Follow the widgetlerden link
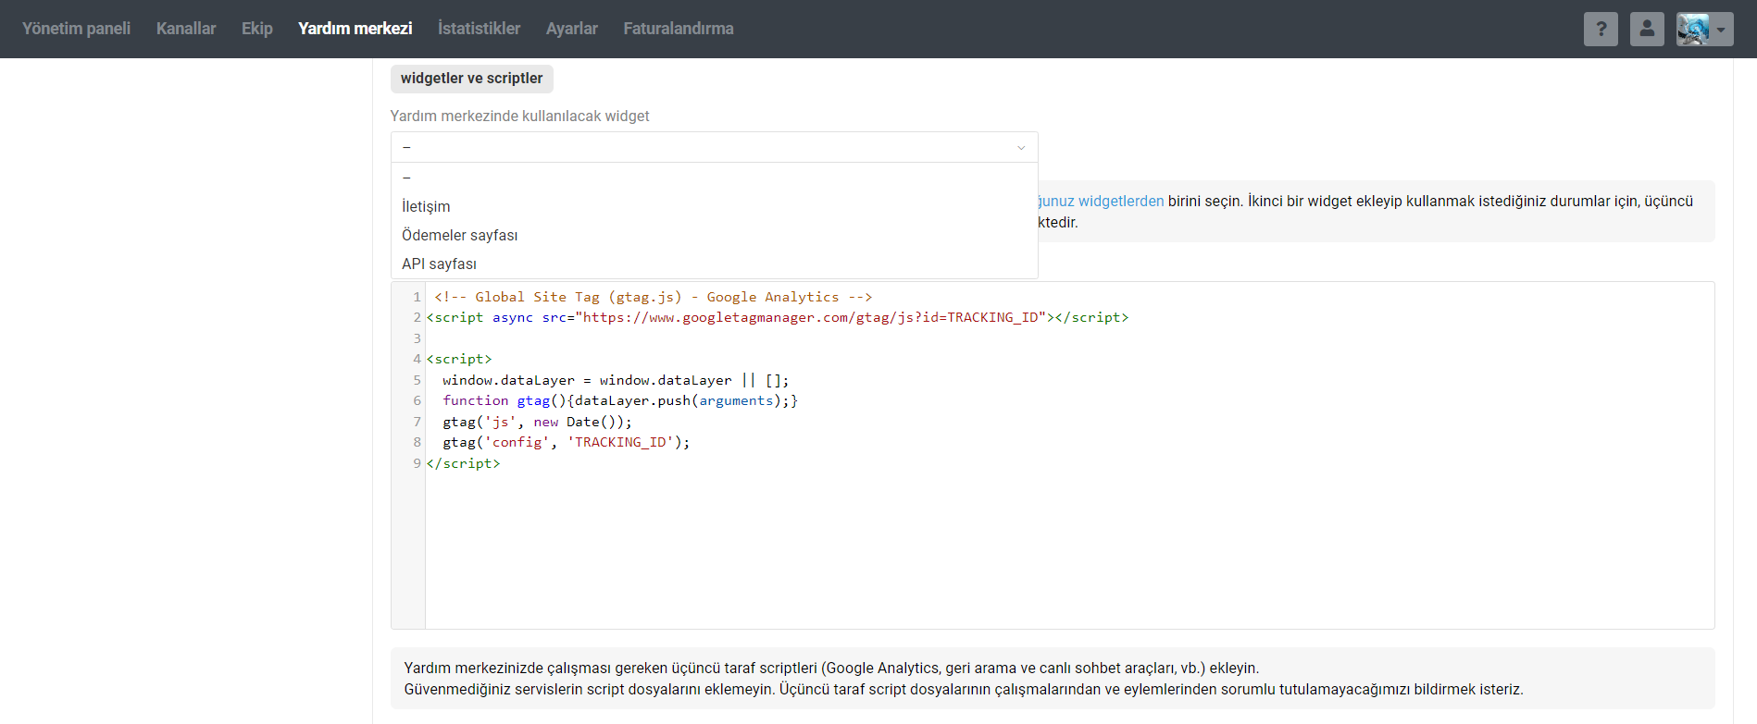The height and width of the screenshot is (724, 1757). coord(1101,201)
